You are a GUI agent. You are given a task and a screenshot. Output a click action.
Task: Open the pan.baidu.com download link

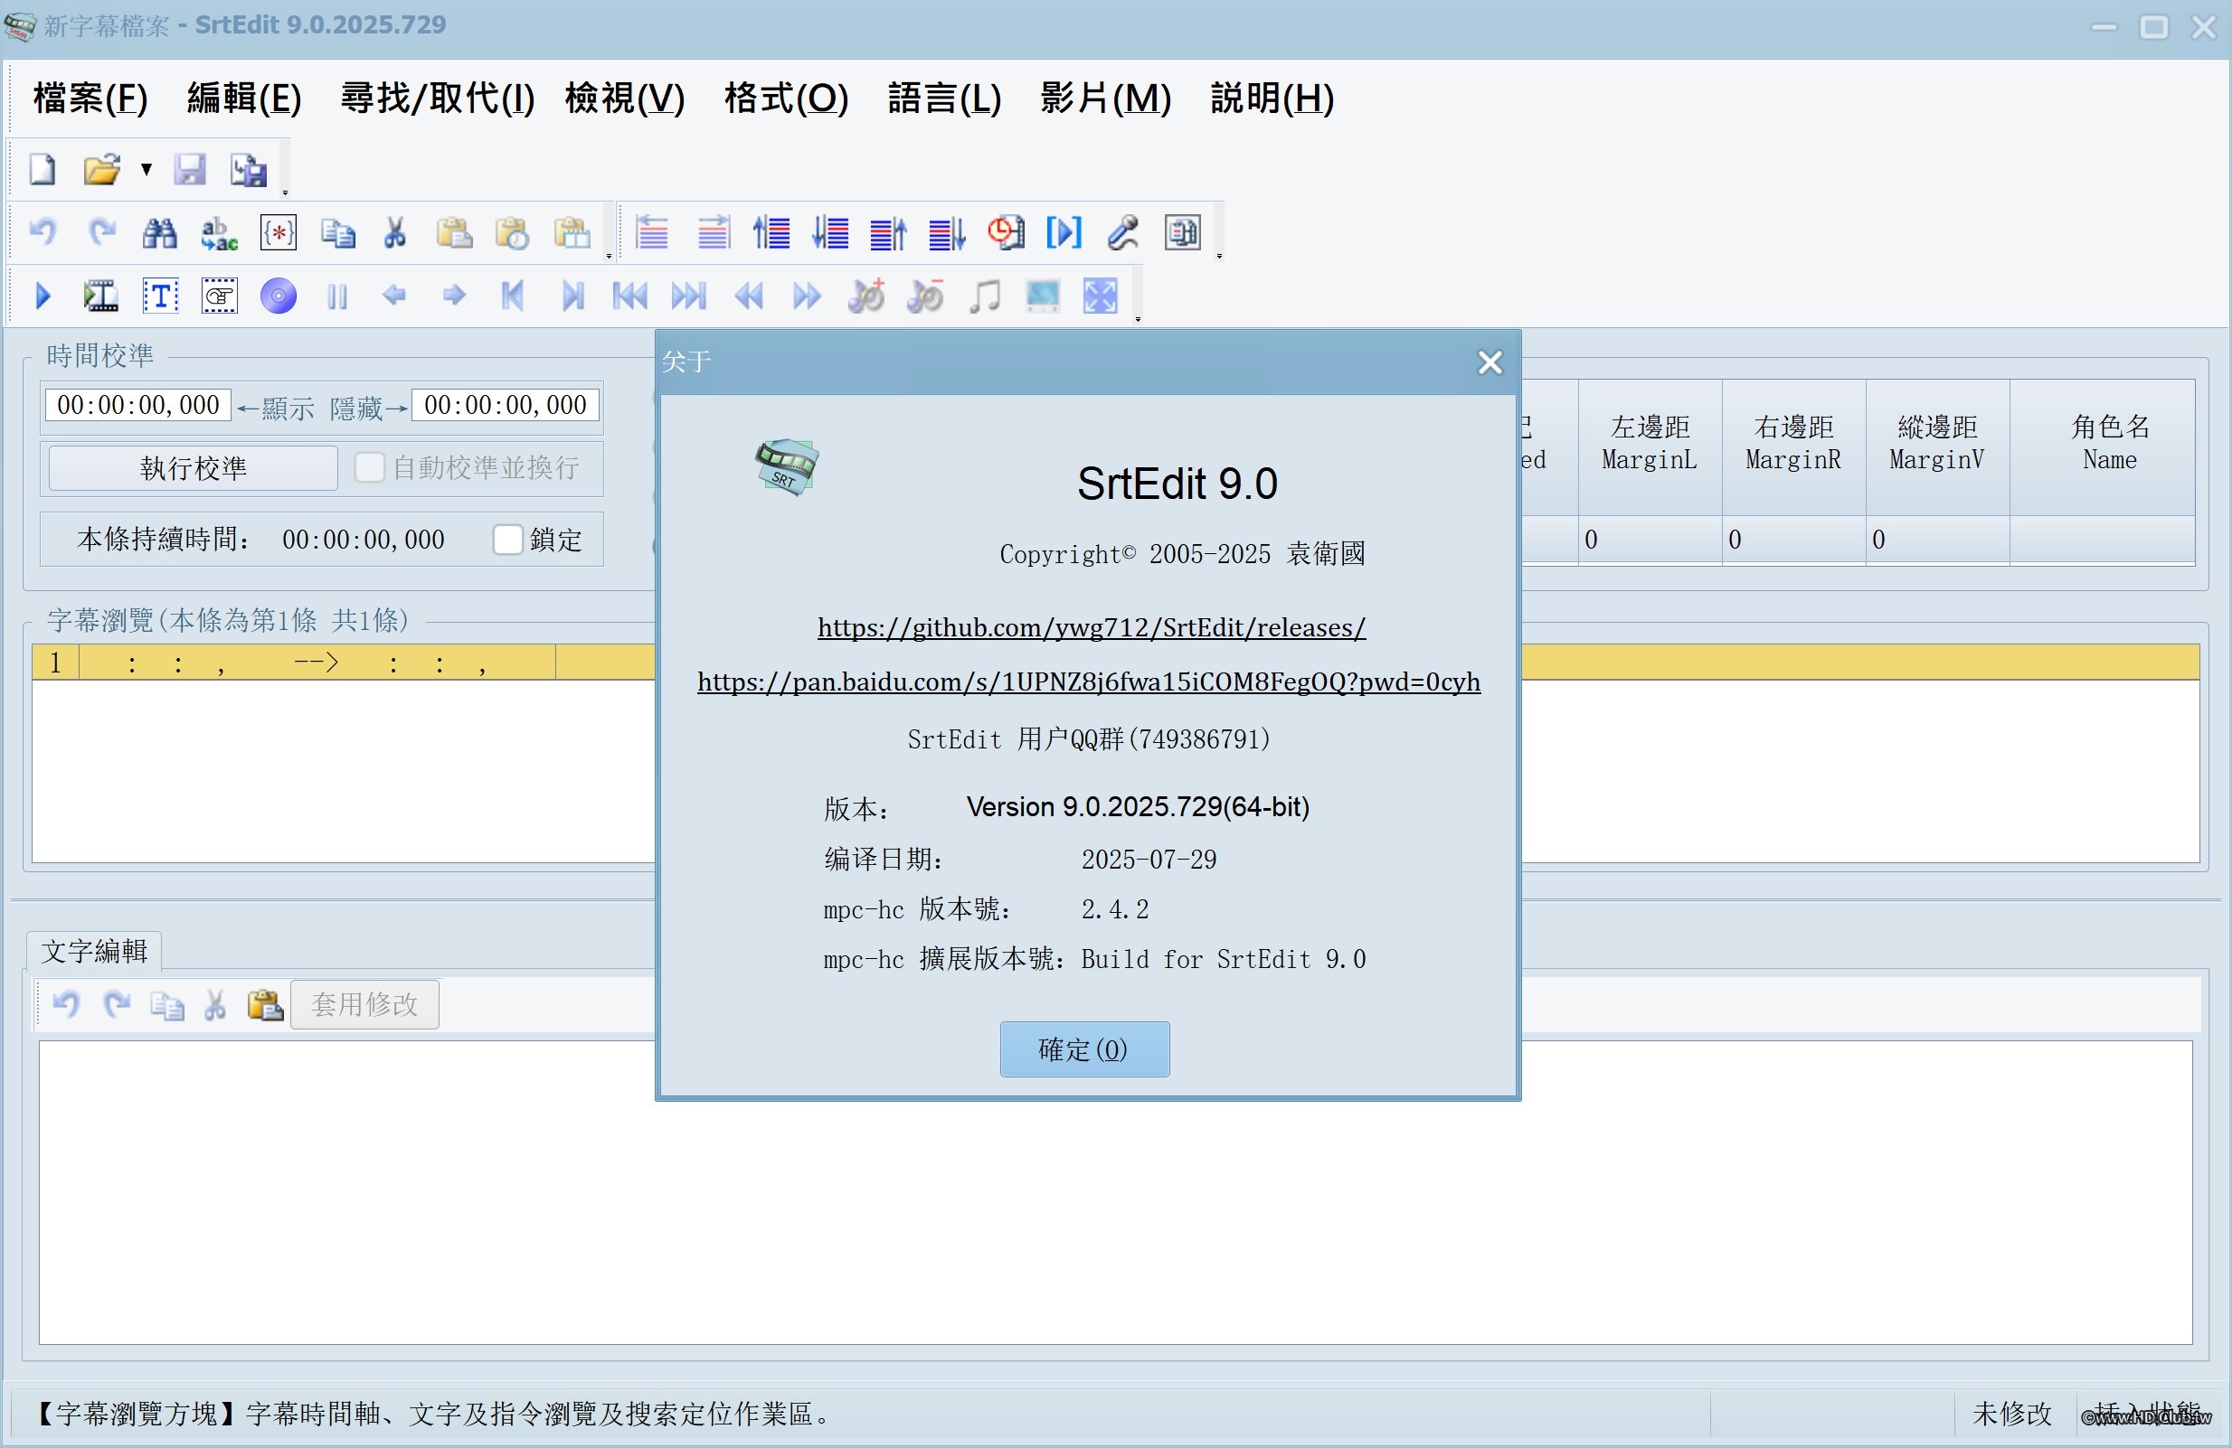tap(1089, 682)
